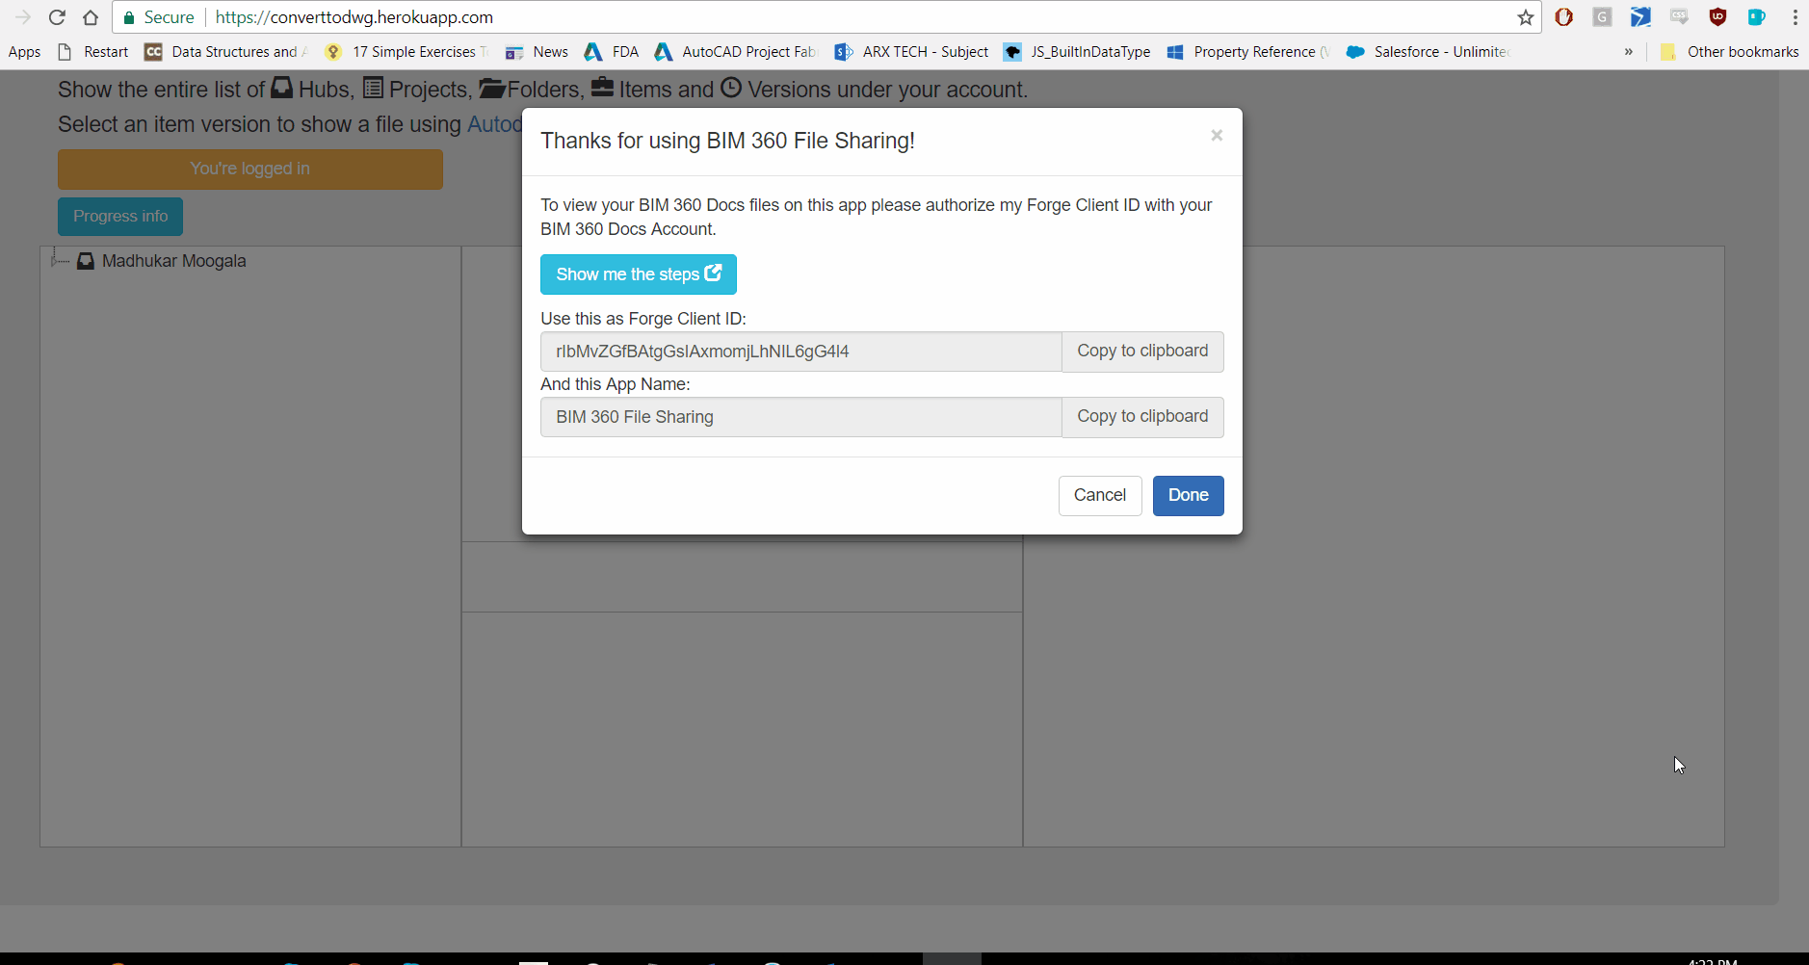Open the AutoCAD Project Fab bookmark
1809x965 pixels.
coord(735,52)
